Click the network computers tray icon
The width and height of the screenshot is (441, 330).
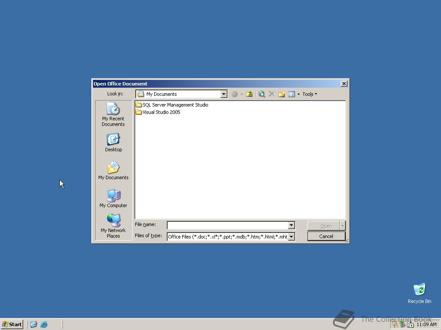pos(403,325)
